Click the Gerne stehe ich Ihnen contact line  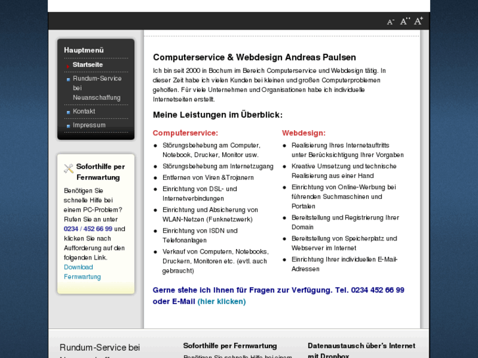pyautogui.click(x=278, y=296)
